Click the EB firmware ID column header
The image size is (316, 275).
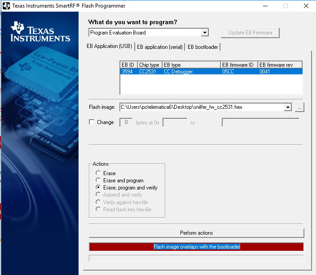[239, 65]
